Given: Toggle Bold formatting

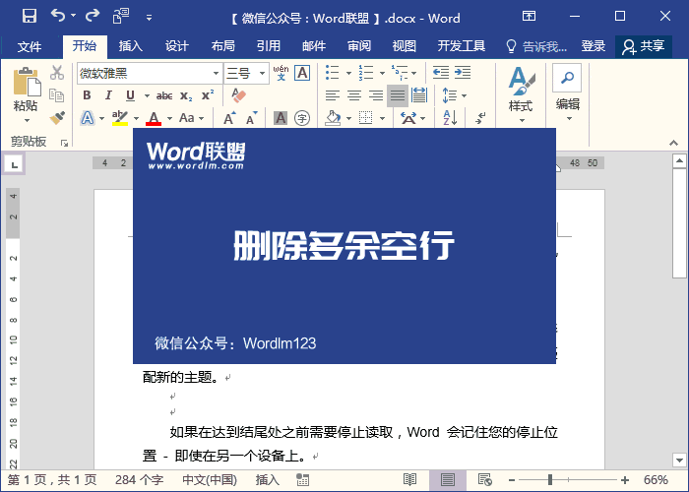Looking at the screenshot, I should click(87, 95).
